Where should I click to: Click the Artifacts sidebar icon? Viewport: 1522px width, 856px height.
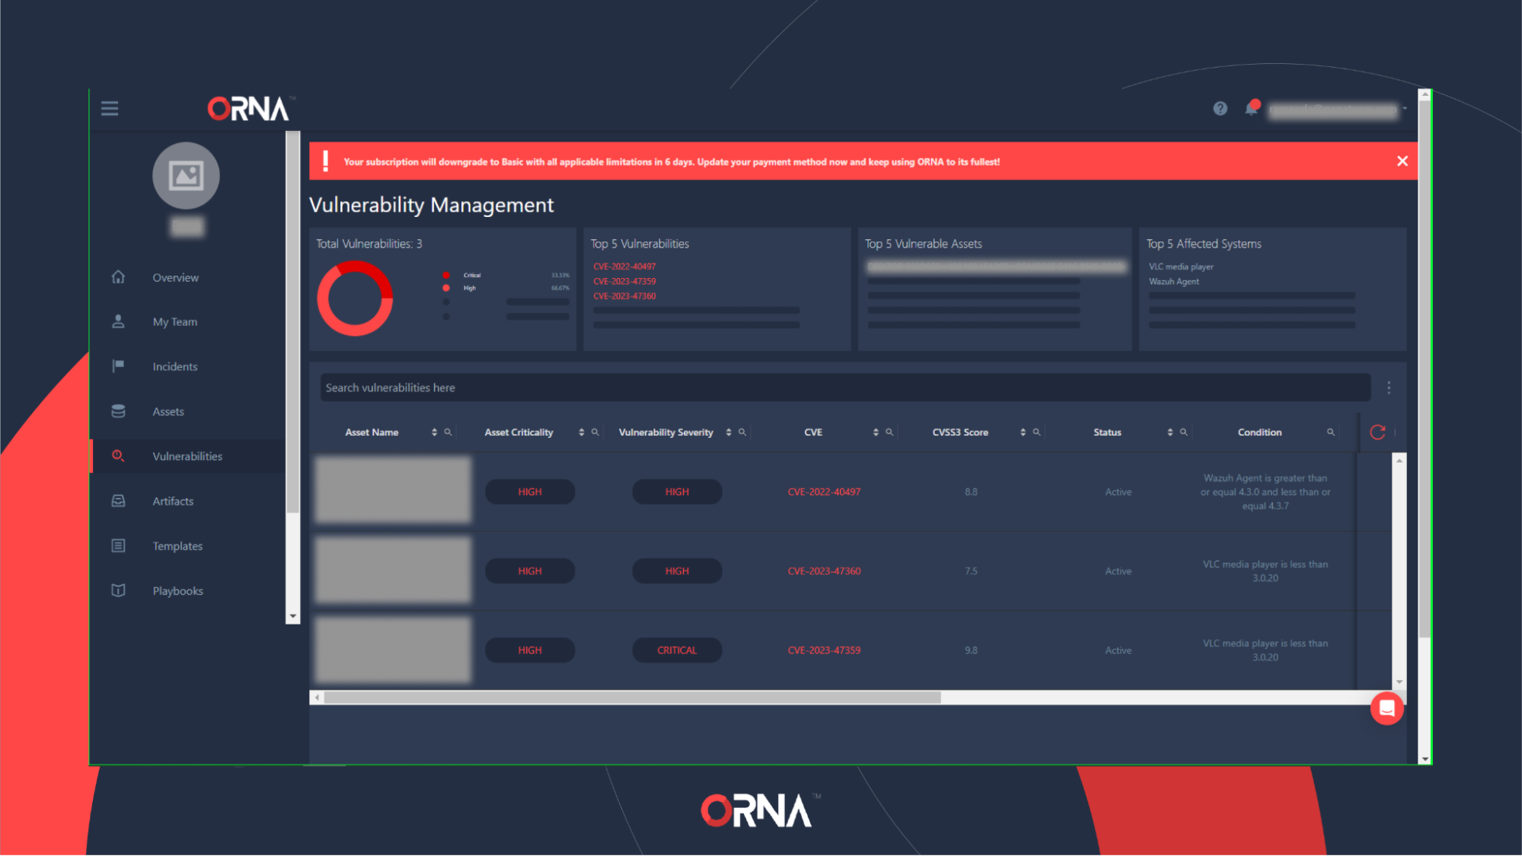click(x=118, y=500)
